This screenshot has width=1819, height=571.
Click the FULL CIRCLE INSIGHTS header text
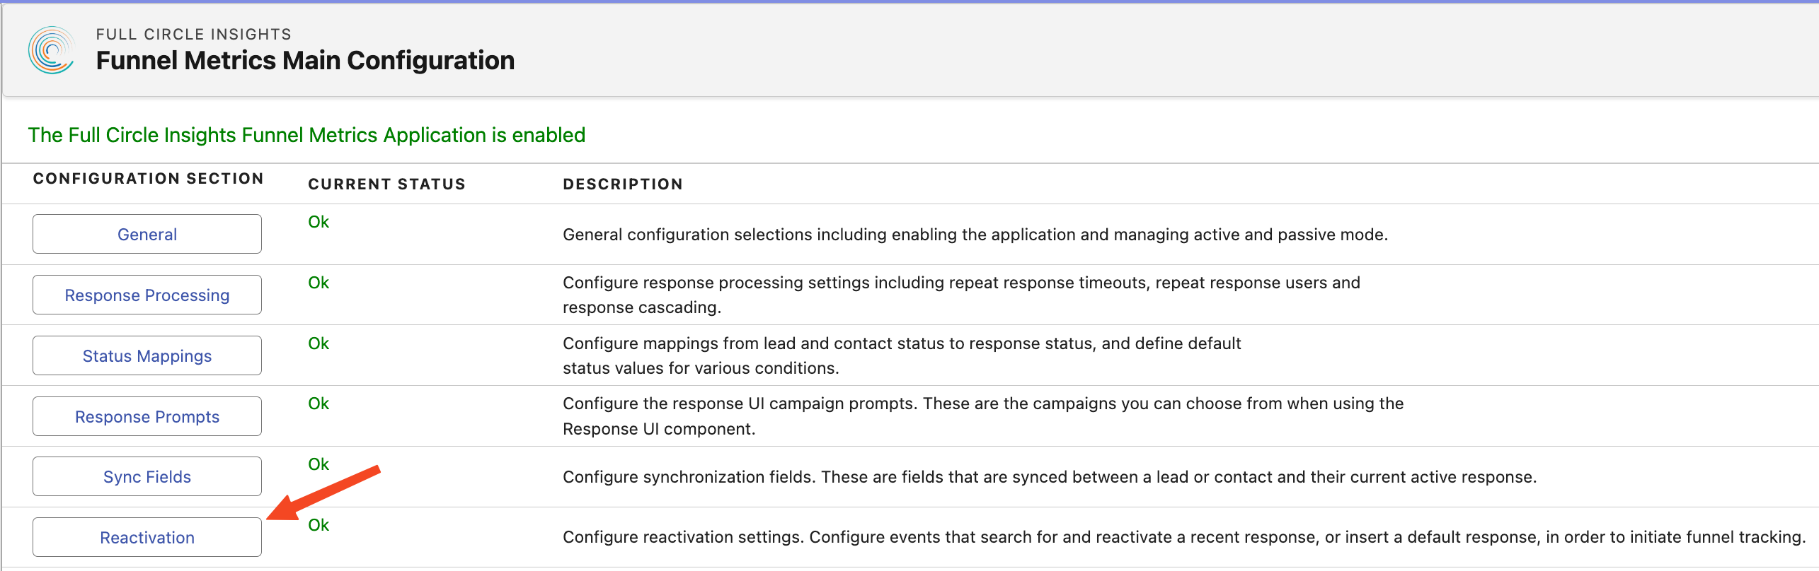point(194,34)
